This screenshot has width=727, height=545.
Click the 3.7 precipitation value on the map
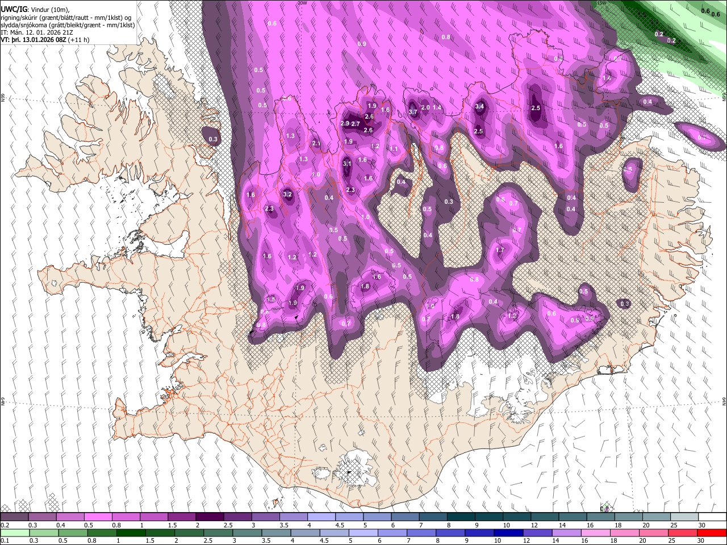[x=413, y=112]
